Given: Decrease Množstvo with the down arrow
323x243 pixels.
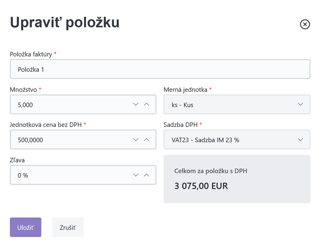Looking at the screenshot, I should (x=135, y=104).
